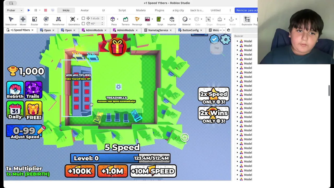The image size is (334, 188).
Task: Click the GUI toolbar icon
Action: point(147,19)
